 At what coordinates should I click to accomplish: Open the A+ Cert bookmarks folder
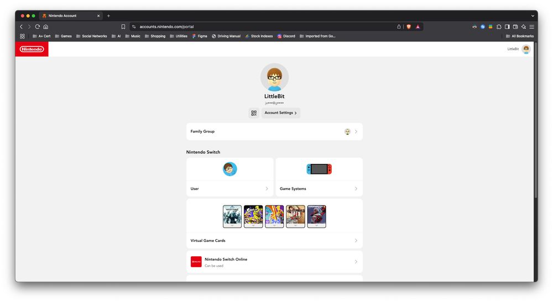pos(41,36)
